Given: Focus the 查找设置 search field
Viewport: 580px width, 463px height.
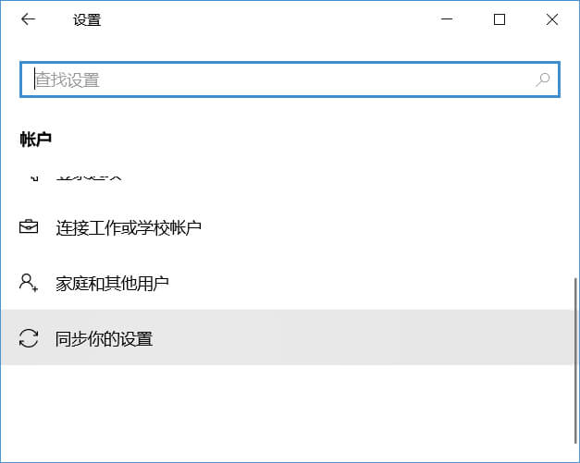Looking at the screenshot, I should [x=278, y=79].
